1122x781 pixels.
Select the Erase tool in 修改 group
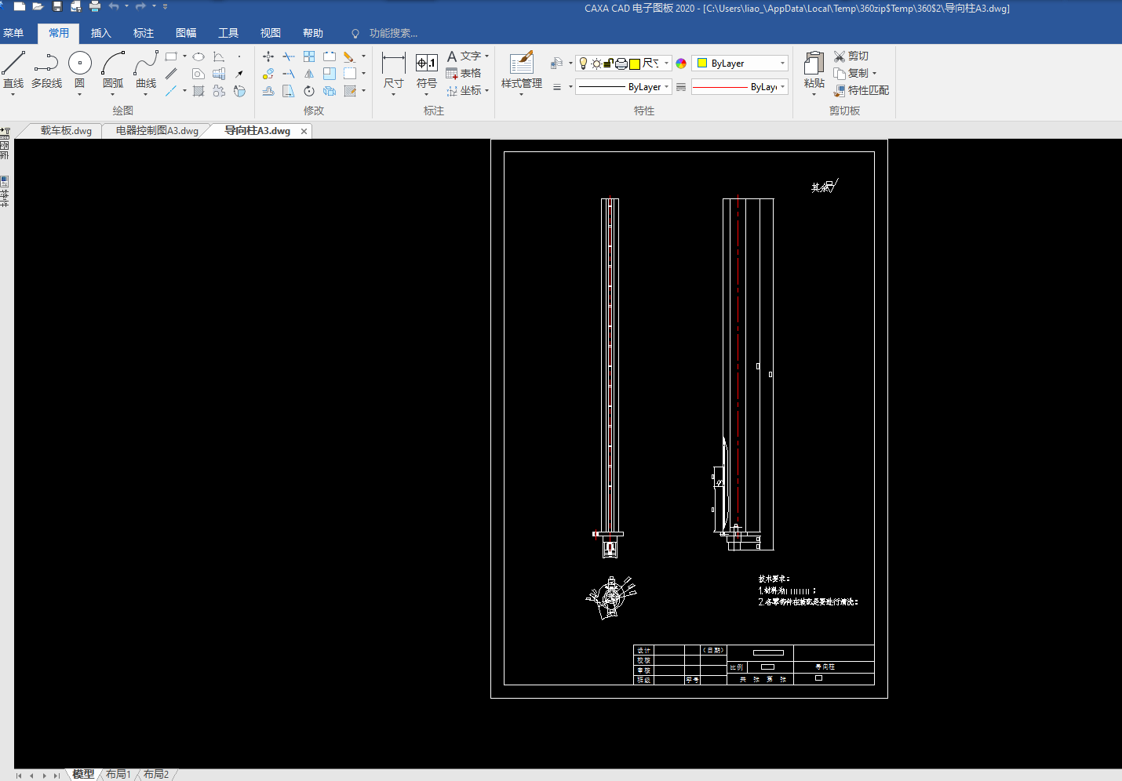tap(349, 56)
